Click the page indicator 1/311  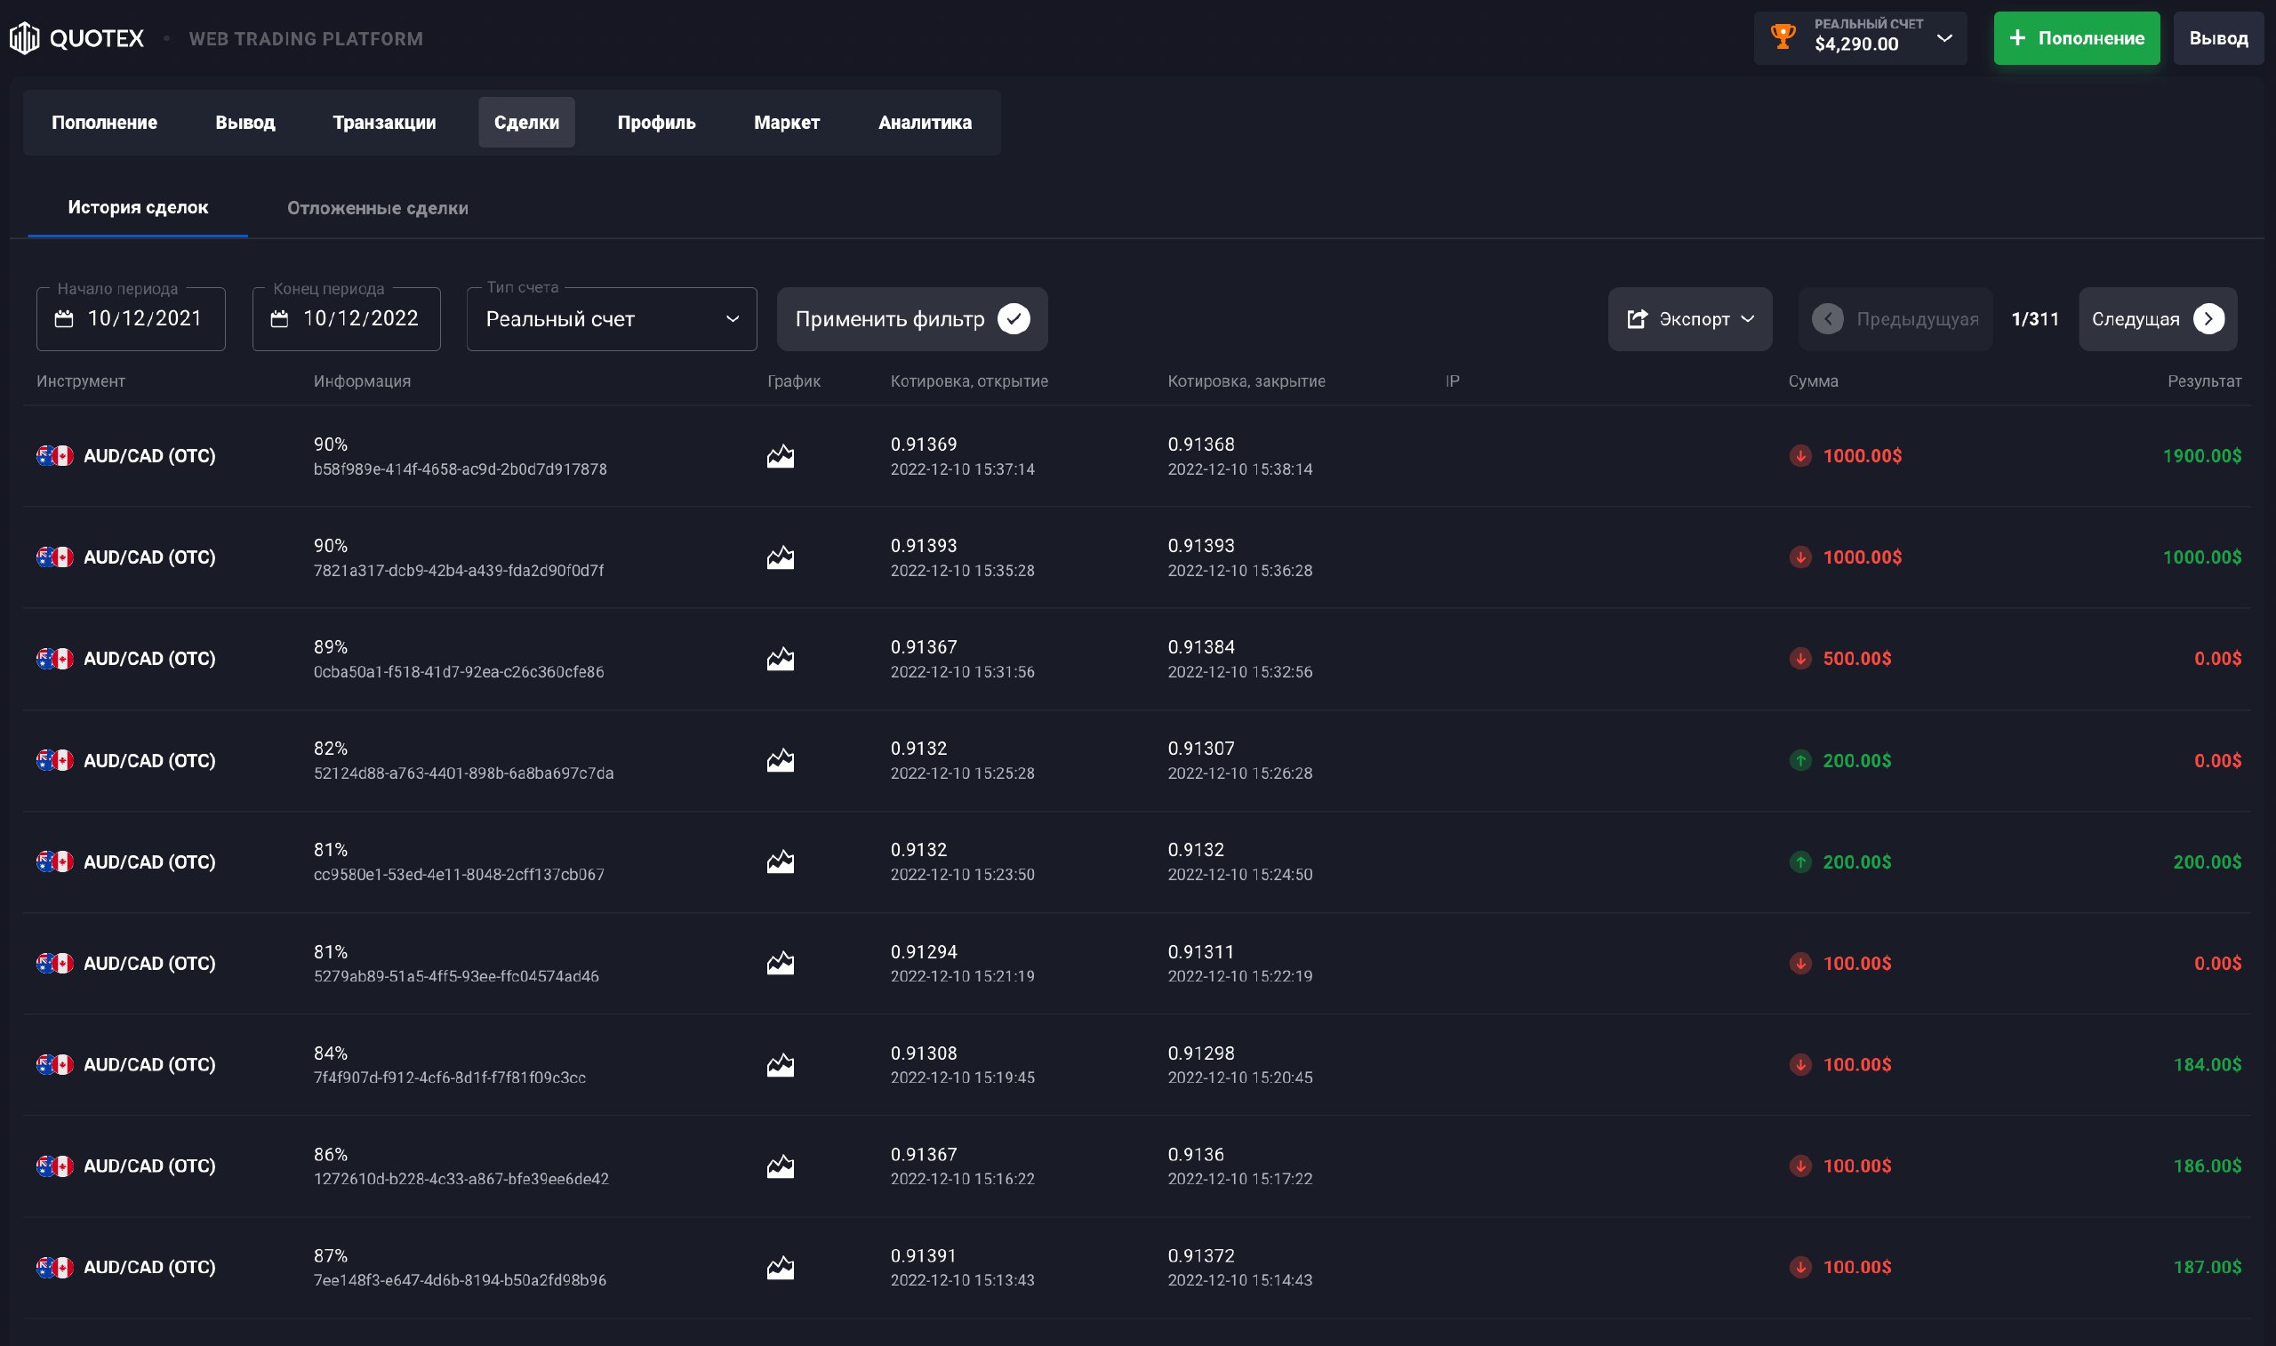[2035, 319]
